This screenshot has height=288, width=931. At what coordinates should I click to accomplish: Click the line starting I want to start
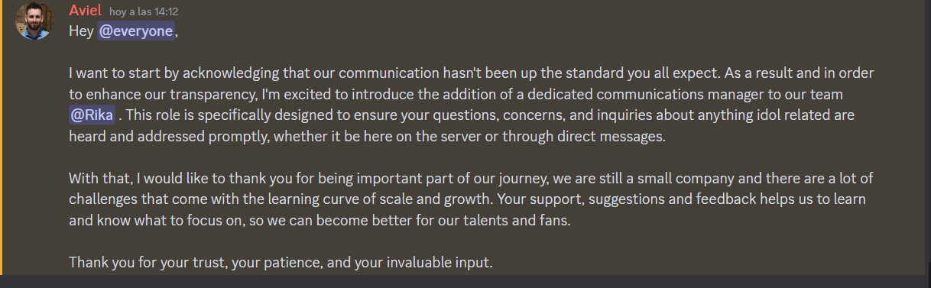(471, 73)
